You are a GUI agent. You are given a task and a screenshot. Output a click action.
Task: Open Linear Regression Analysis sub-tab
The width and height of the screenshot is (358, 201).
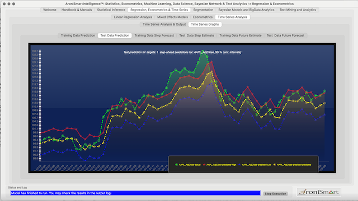[x=133, y=17]
